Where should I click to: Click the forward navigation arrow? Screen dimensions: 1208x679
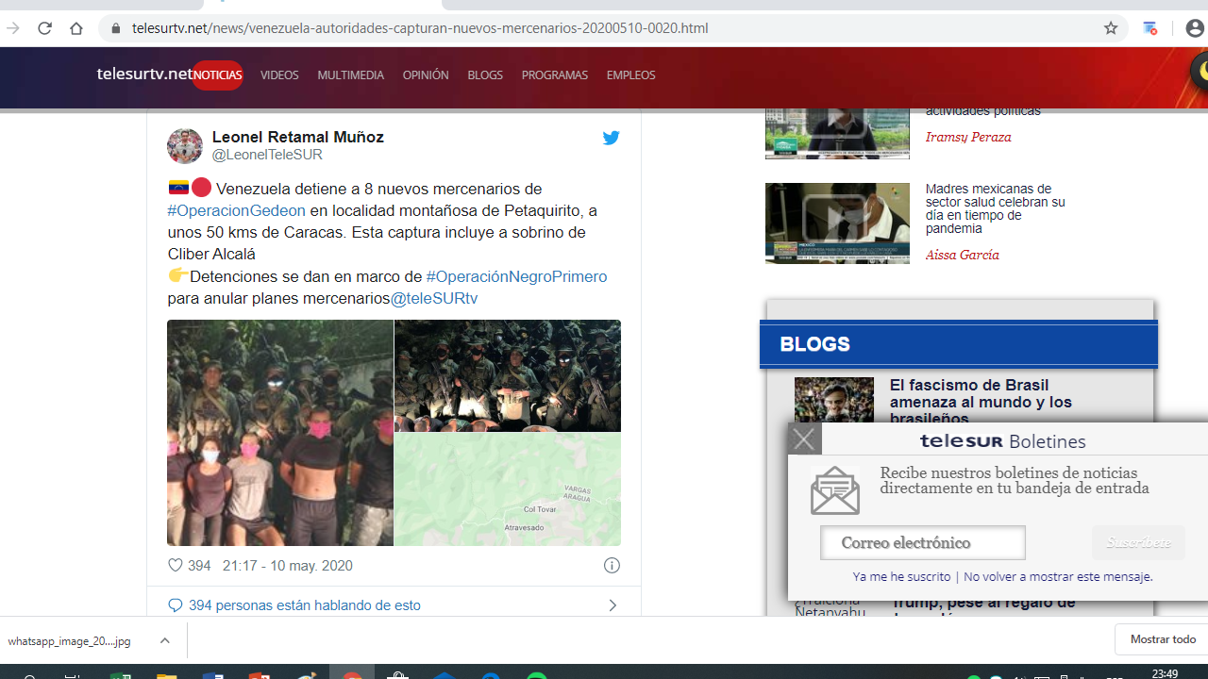point(13,28)
